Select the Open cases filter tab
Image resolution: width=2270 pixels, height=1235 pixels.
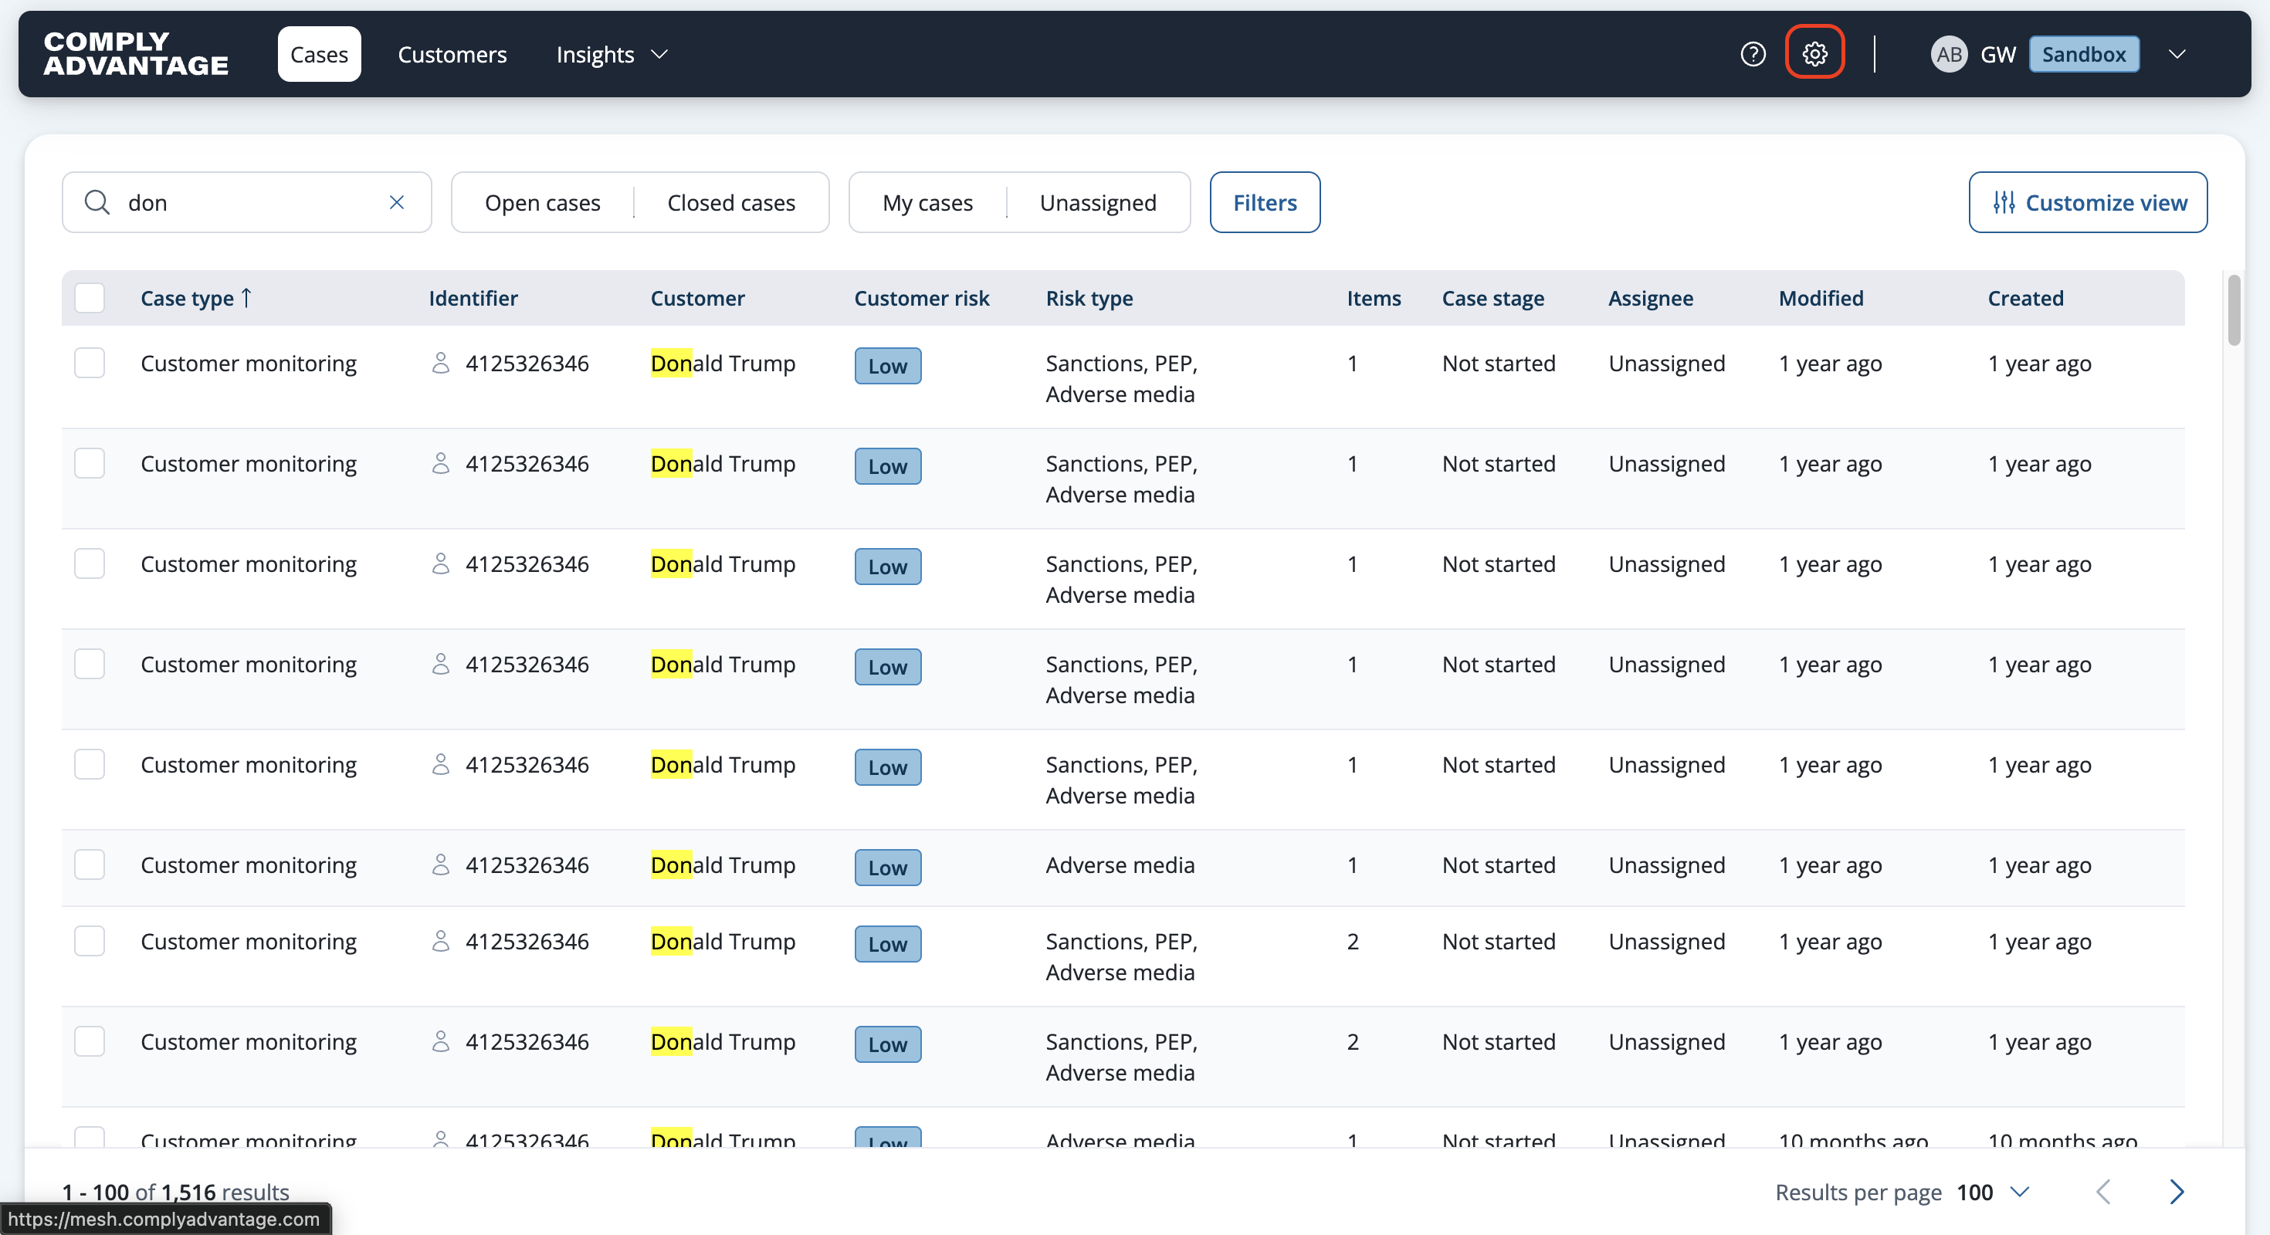(x=543, y=202)
